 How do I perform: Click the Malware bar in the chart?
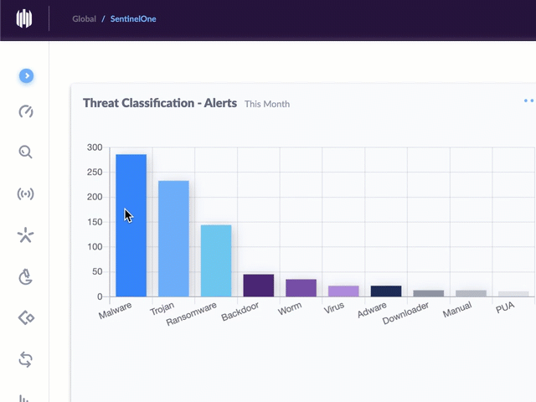(x=131, y=225)
